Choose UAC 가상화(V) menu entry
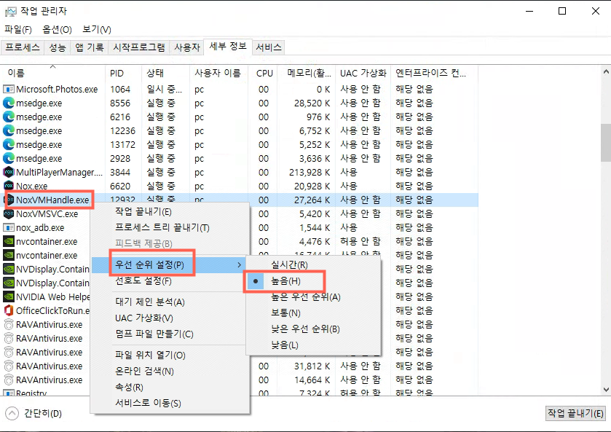 (x=143, y=318)
